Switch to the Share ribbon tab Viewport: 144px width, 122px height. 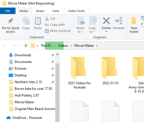pyautogui.click(x=40, y=11)
